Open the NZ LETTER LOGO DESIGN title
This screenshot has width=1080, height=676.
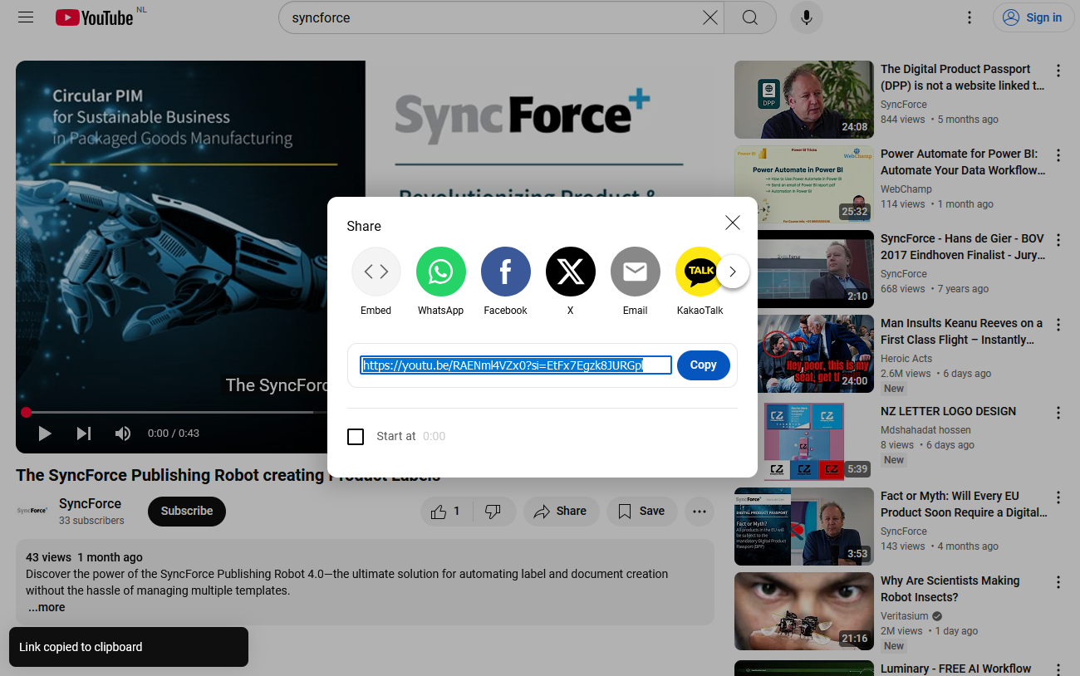[948, 411]
